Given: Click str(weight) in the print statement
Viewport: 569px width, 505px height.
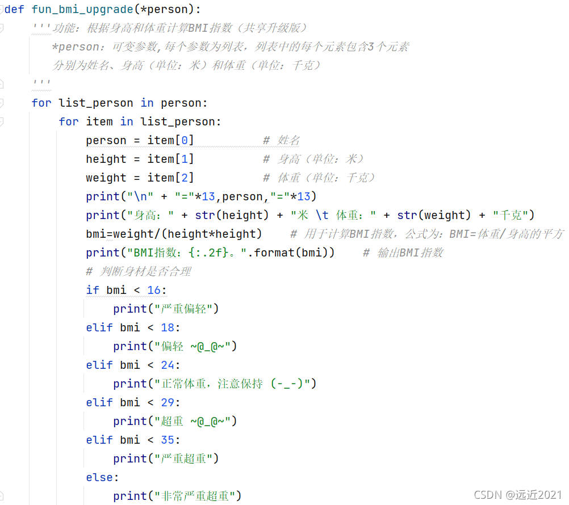Looking at the screenshot, I should click(x=434, y=216).
